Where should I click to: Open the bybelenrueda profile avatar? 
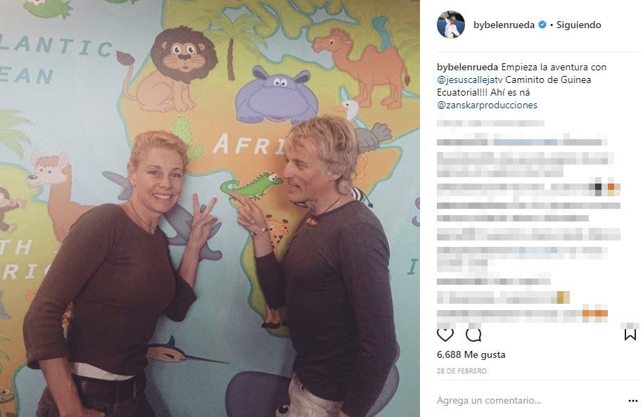tap(451, 25)
